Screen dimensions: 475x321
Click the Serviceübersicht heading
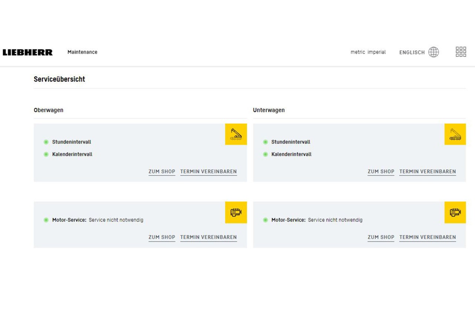59,79
